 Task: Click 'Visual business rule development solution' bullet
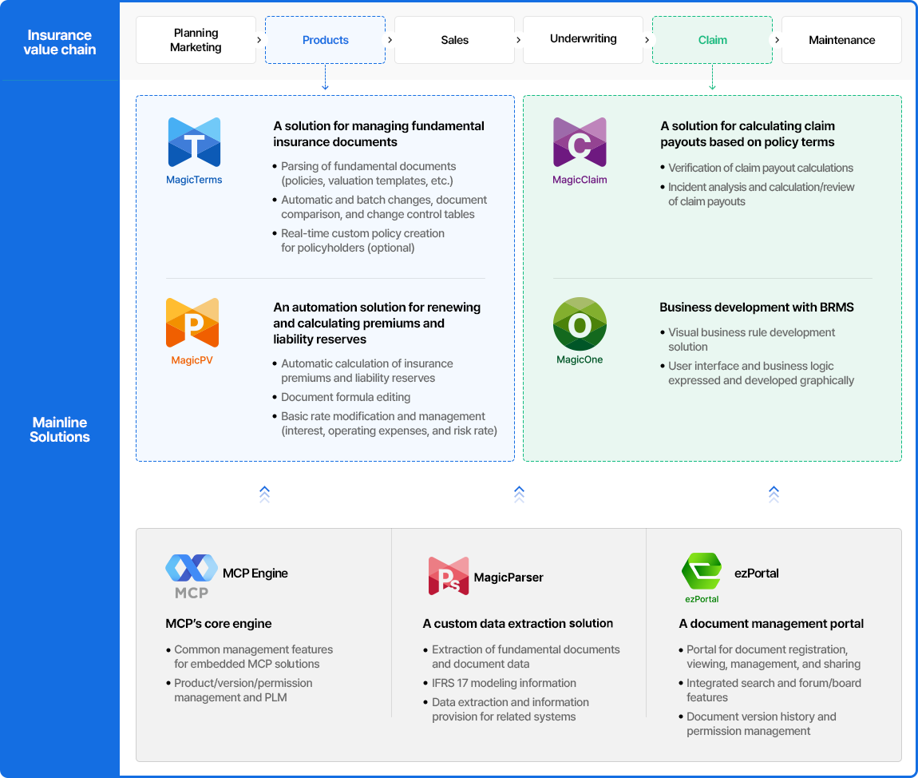[x=752, y=339]
